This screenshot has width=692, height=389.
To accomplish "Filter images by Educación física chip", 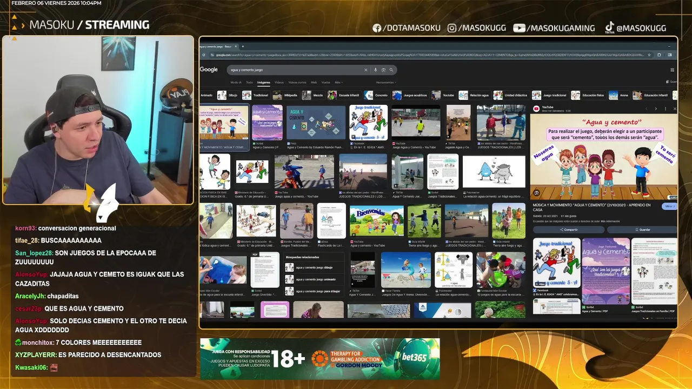I will coord(588,95).
